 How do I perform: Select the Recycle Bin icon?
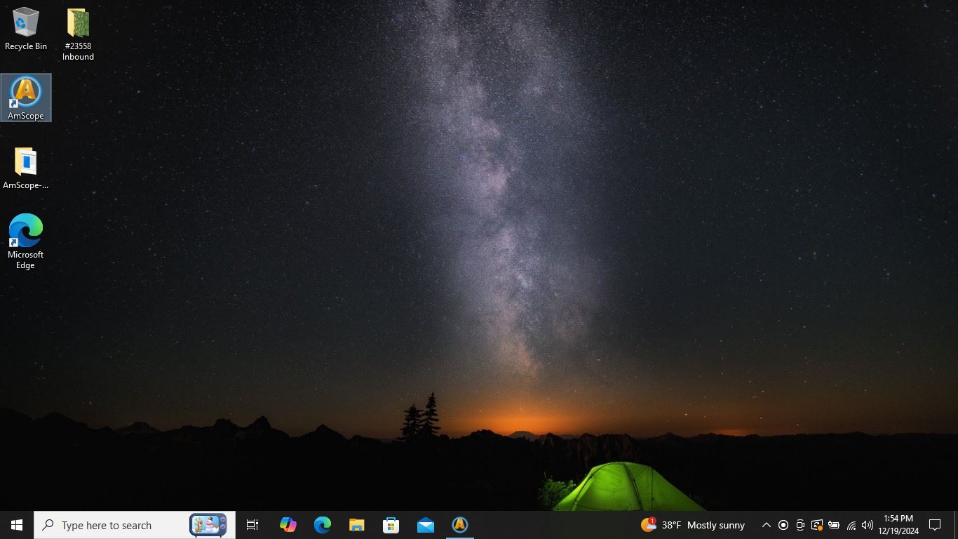[x=26, y=28]
